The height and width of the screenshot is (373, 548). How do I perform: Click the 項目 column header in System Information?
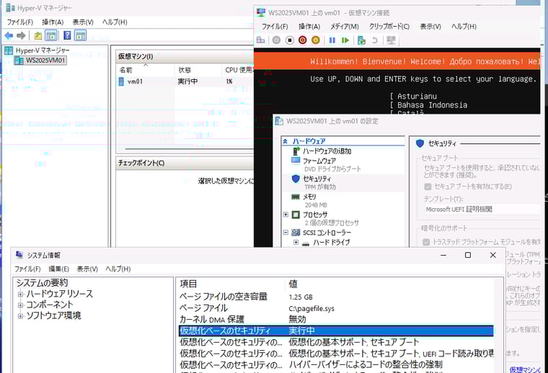coord(231,284)
